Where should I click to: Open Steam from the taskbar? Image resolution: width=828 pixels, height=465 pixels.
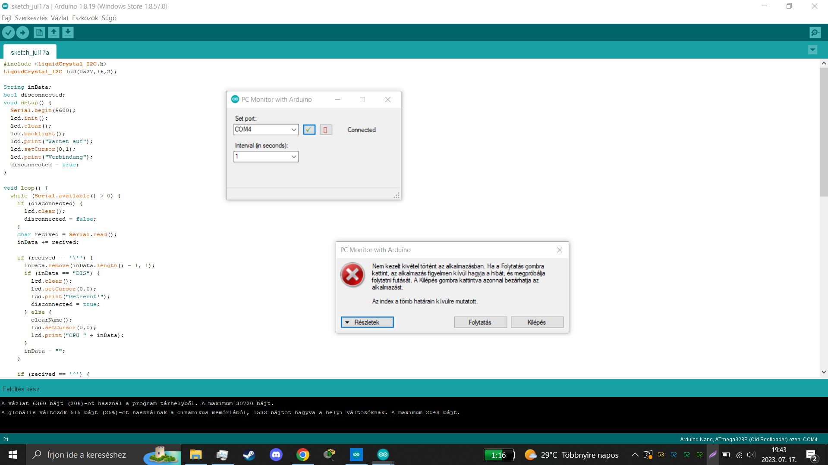click(249, 455)
